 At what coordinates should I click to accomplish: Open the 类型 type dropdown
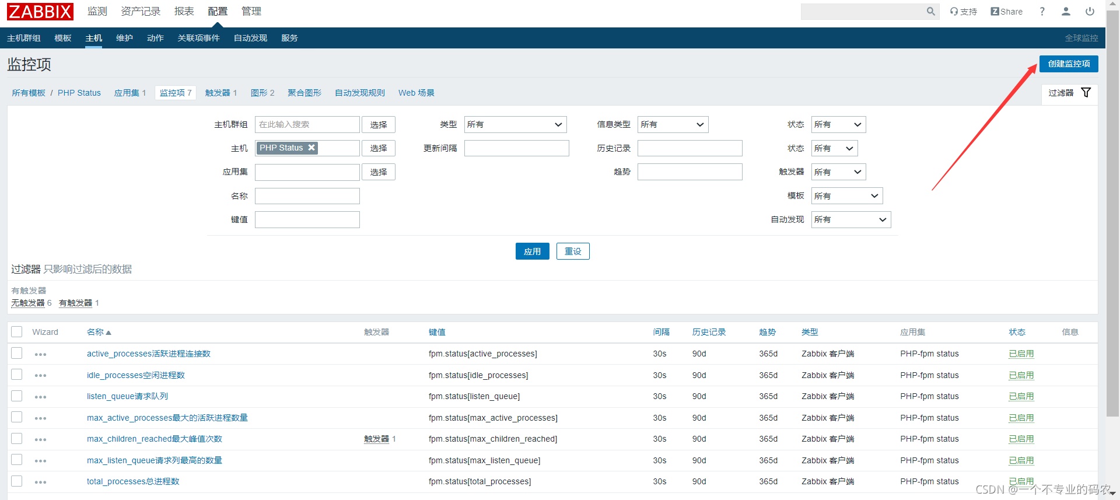[515, 124]
